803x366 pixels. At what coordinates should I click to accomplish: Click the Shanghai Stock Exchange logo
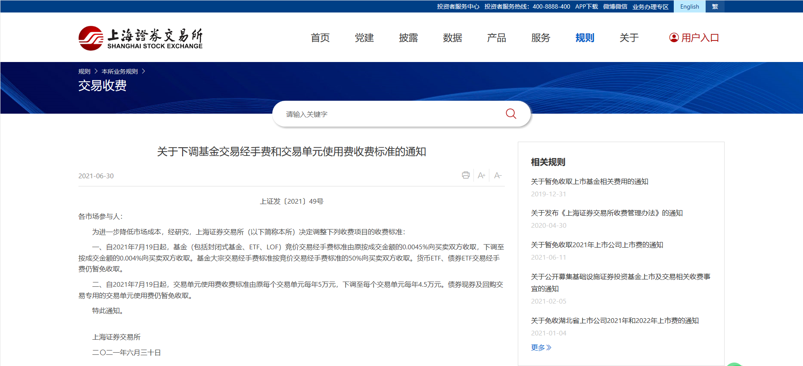140,38
